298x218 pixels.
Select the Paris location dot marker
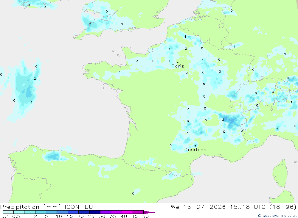point(178,62)
